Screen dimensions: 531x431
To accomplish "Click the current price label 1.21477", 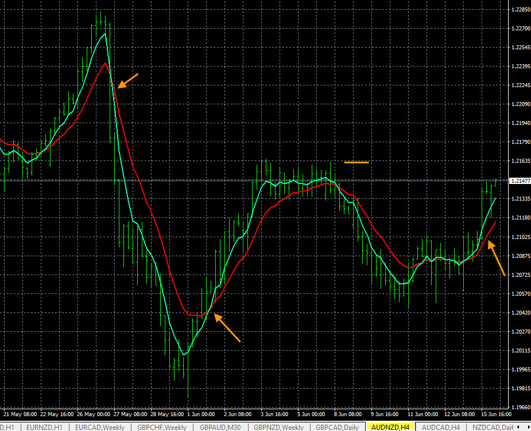I will point(521,181).
